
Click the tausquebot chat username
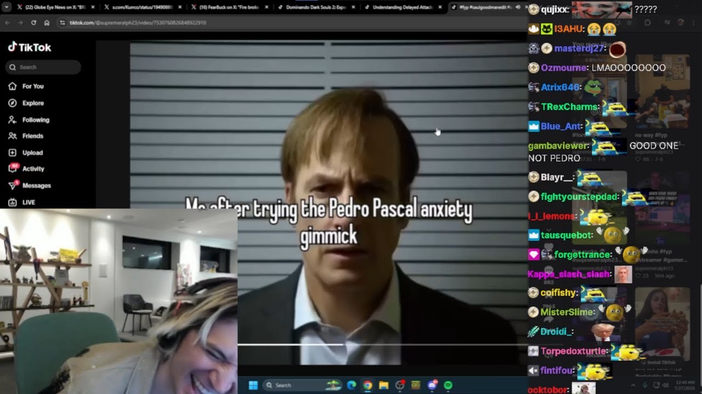pos(567,235)
